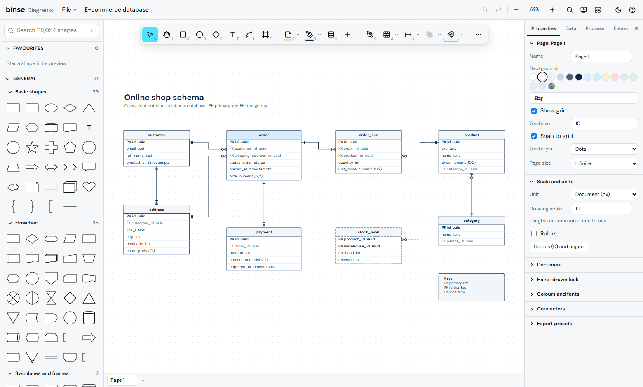Start presentation mode

(584, 10)
